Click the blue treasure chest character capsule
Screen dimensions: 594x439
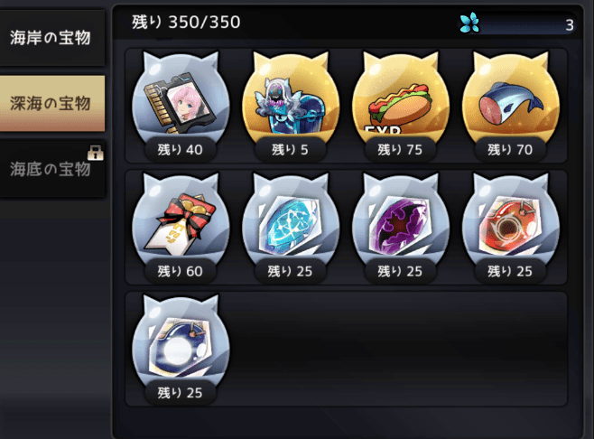(291, 101)
